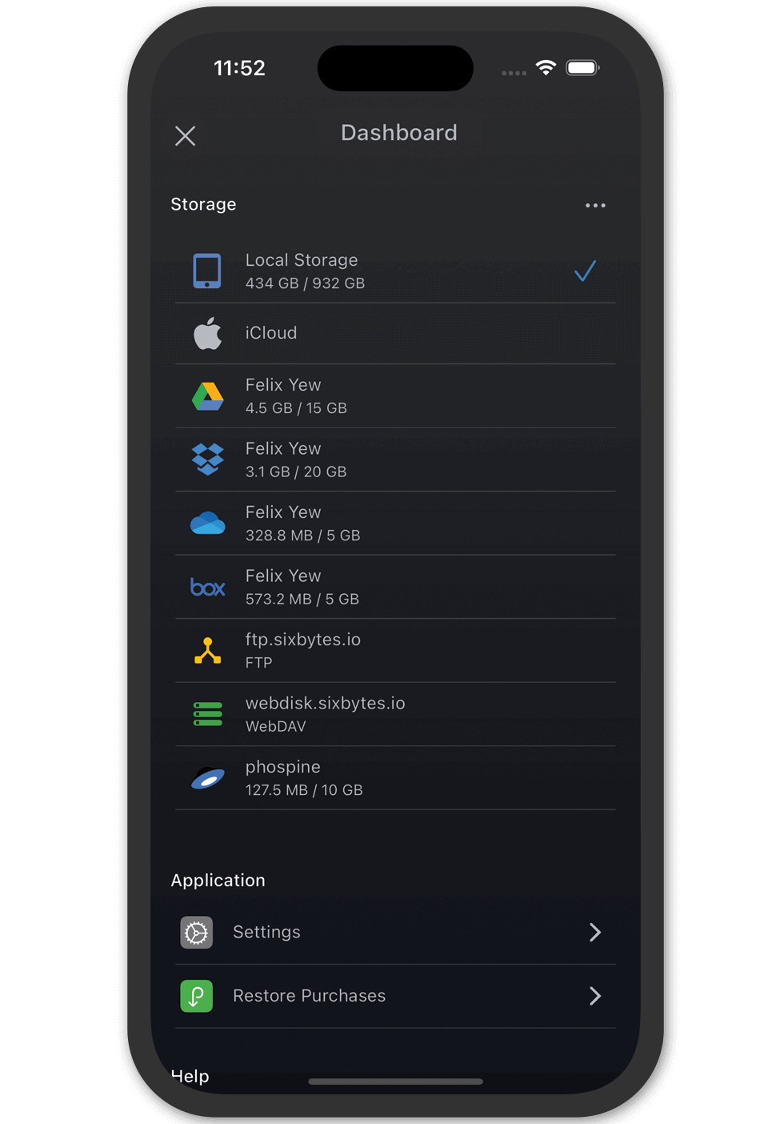The width and height of the screenshot is (784, 1124).
Task: Tap the Dropbox icon
Action: tap(207, 460)
